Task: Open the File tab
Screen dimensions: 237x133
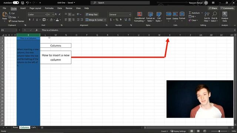Action: point(4,8)
